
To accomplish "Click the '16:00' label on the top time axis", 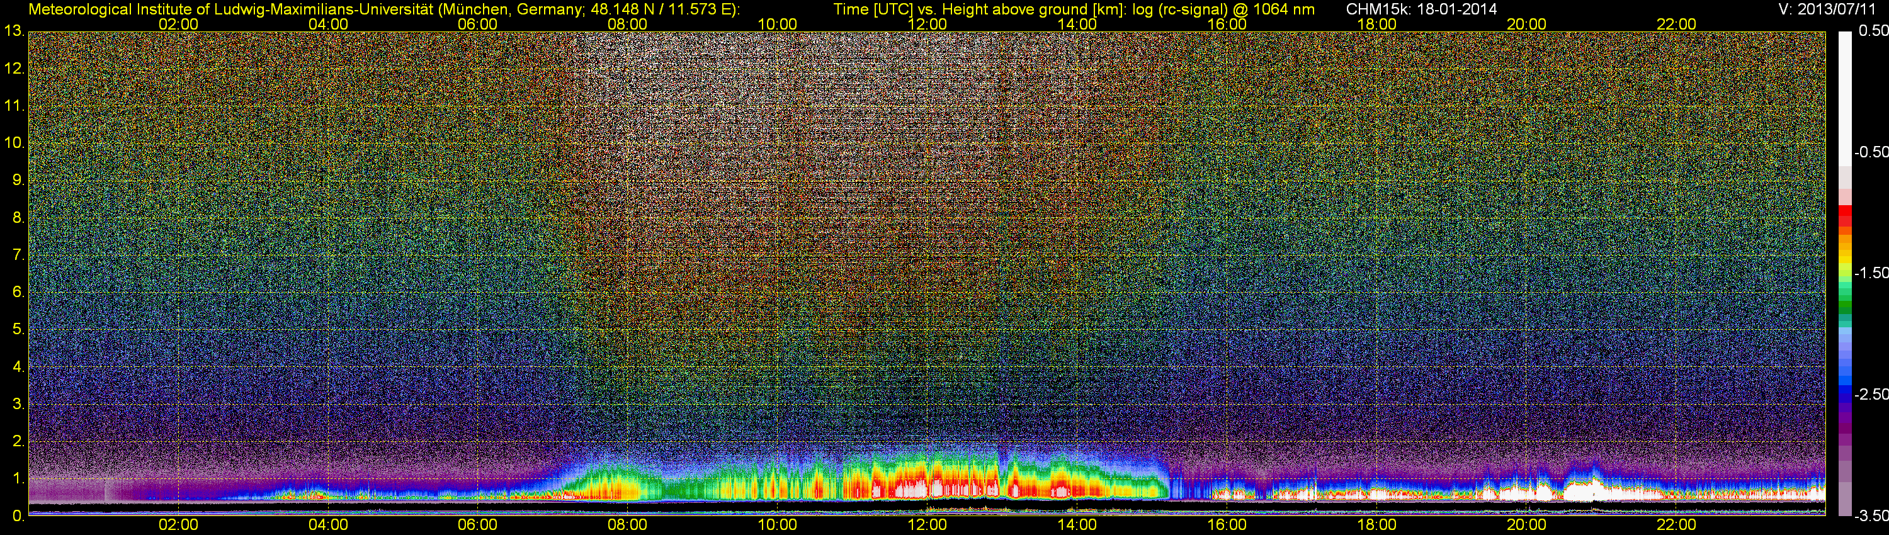I will (x=1227, y=24).
